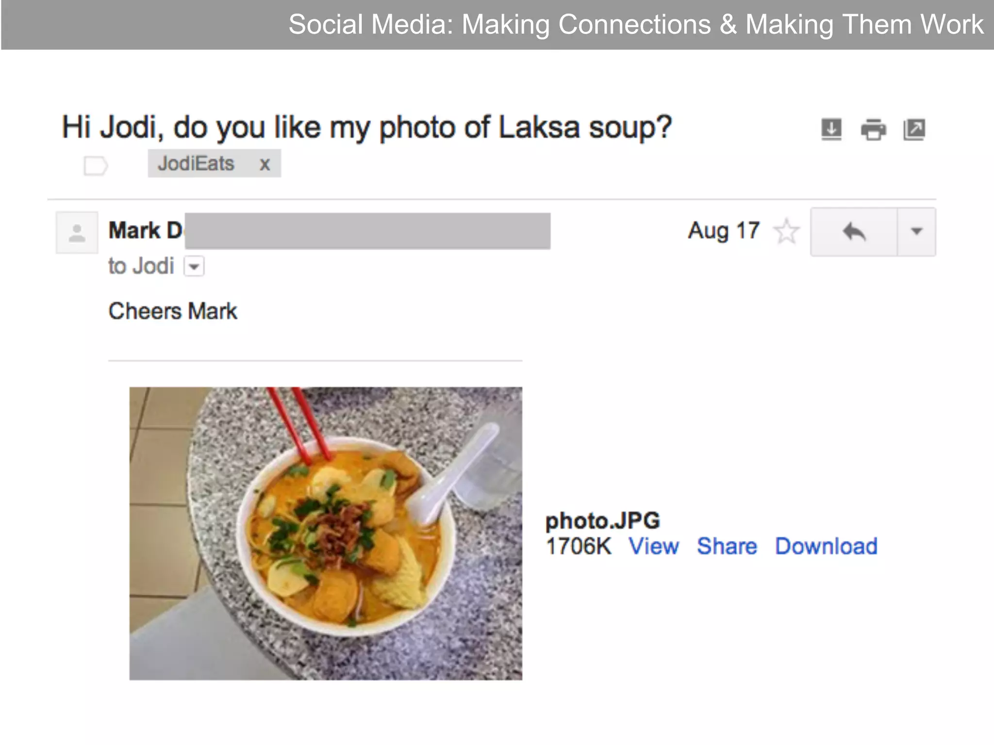Click the sender's avatar placeholder
The height and width of the screenshot is (745, 994).
77,232
